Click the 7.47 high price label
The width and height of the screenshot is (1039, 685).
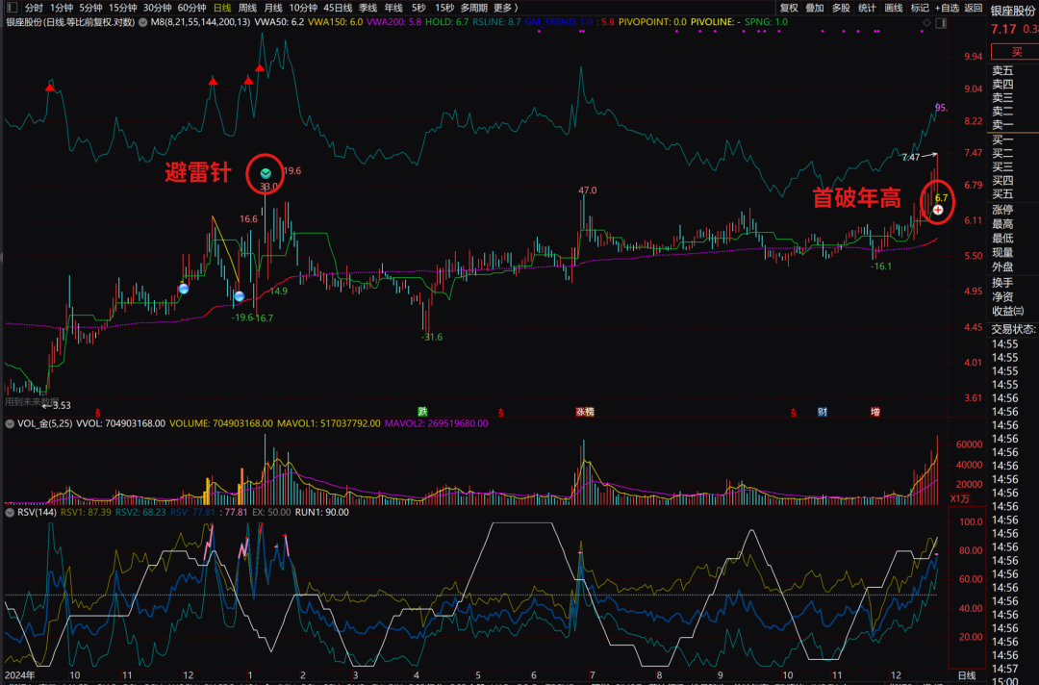910,158
